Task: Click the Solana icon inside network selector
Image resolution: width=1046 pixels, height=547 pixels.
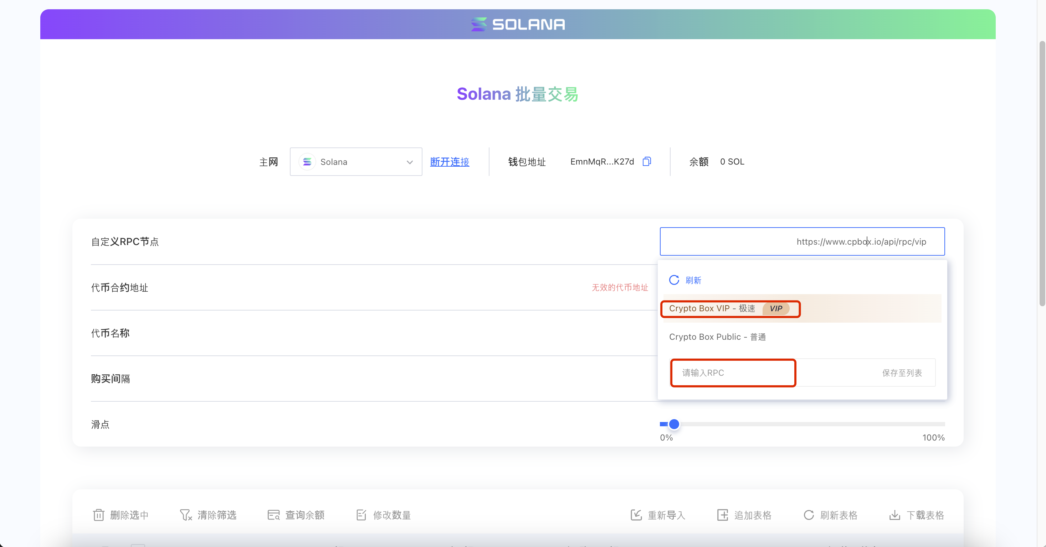Action: point(307,162)
